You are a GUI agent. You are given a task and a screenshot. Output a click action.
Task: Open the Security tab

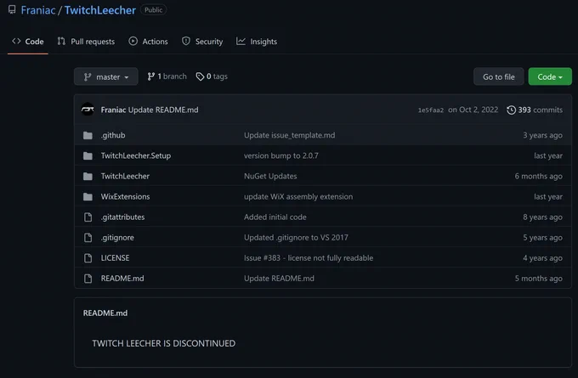tap(202, 42)
